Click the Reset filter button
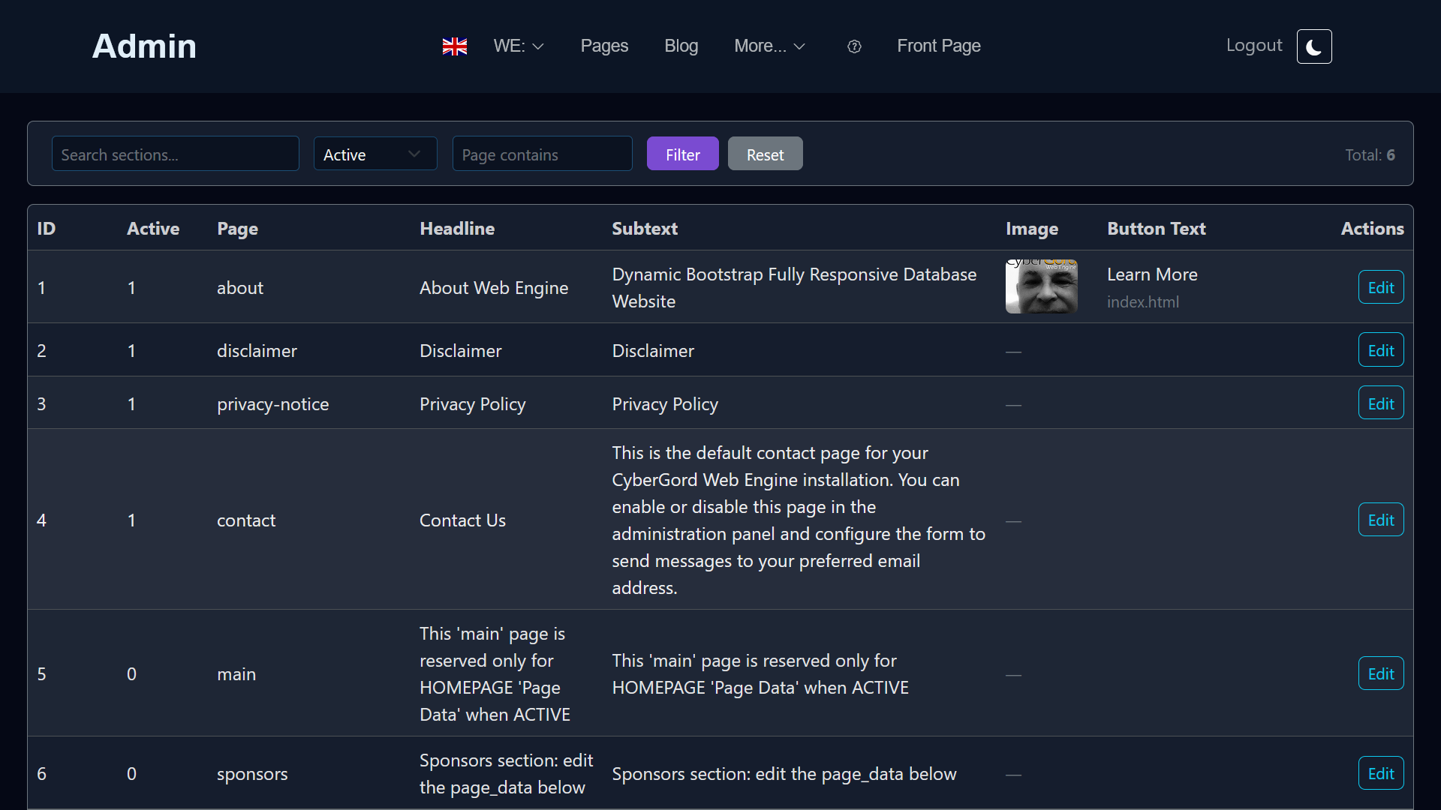This screenshot has height=810, width=1441. point(765,154)
